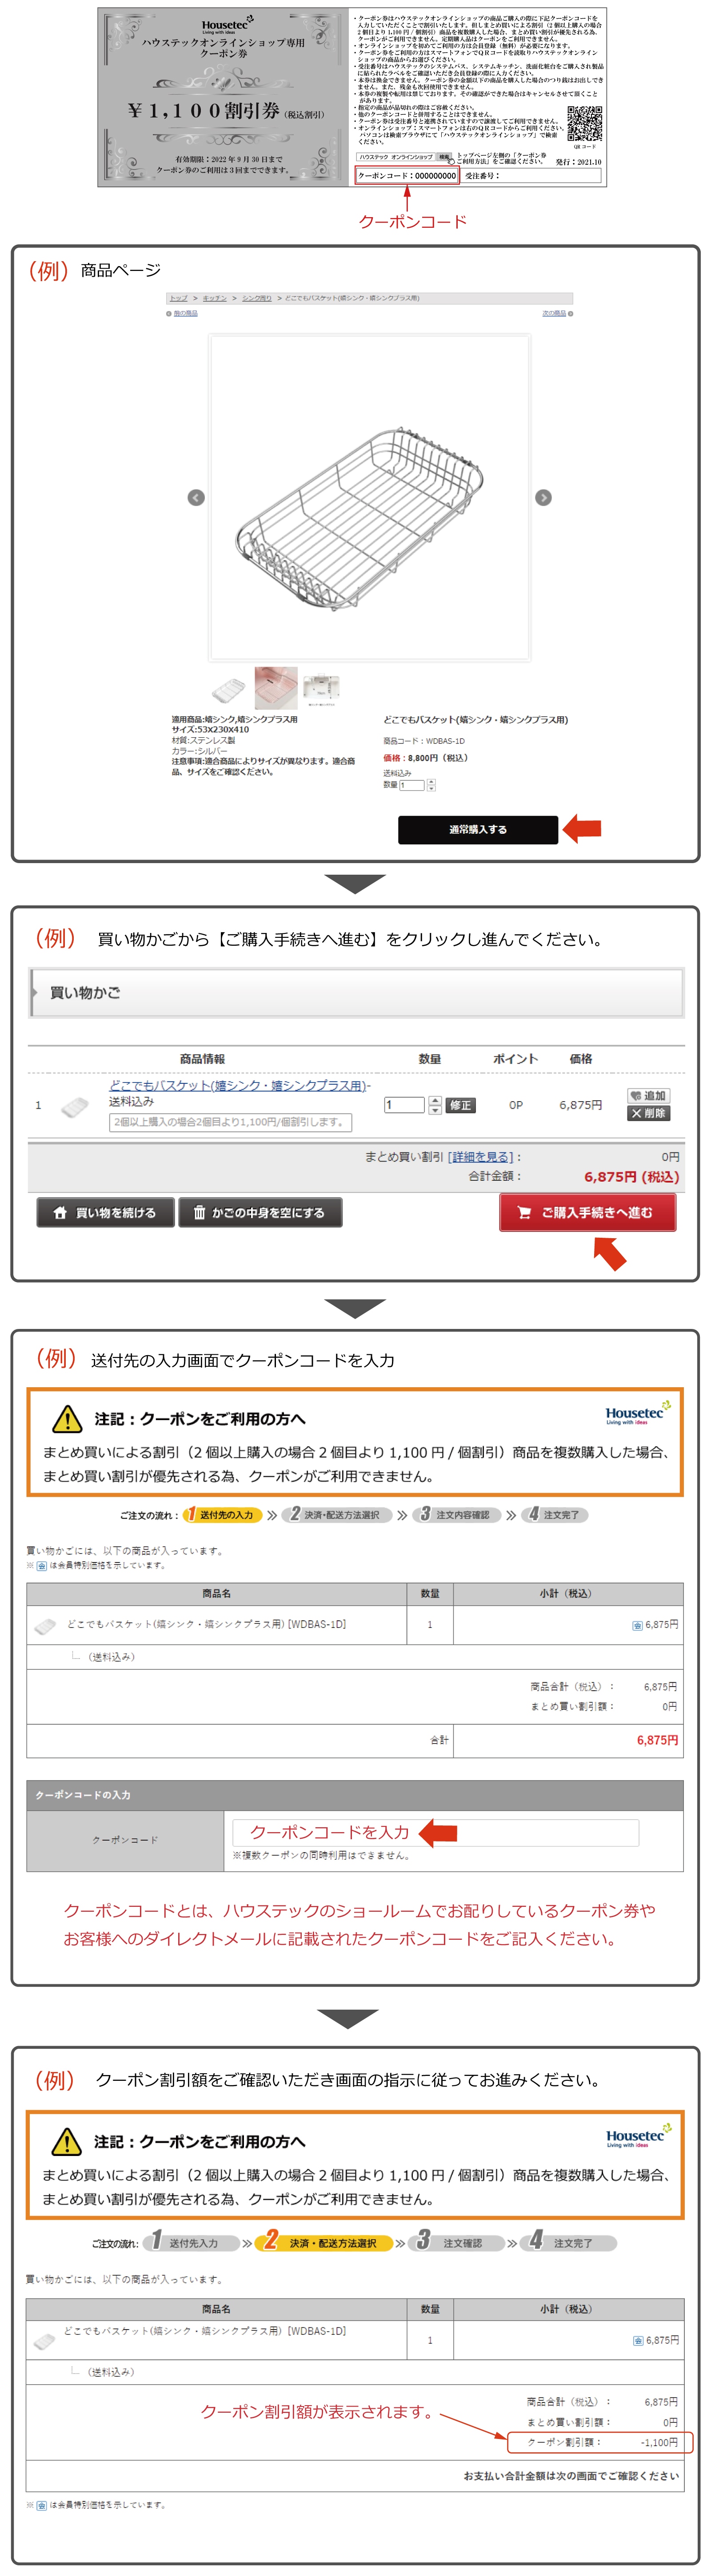Click the Housetec logo on the coupon ticket
Image resolution: width=711 pixels, height=2576 pixels.
(x=228, y=24)
